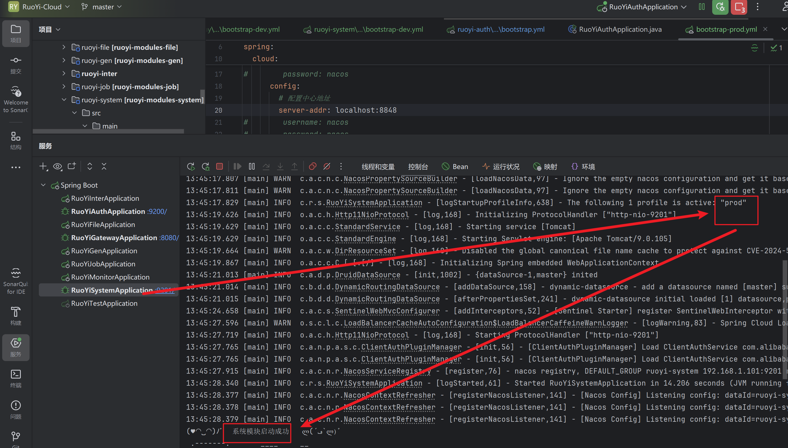Click the Add service plus icon
788x448 pixels.
click(x=43, y=167)
